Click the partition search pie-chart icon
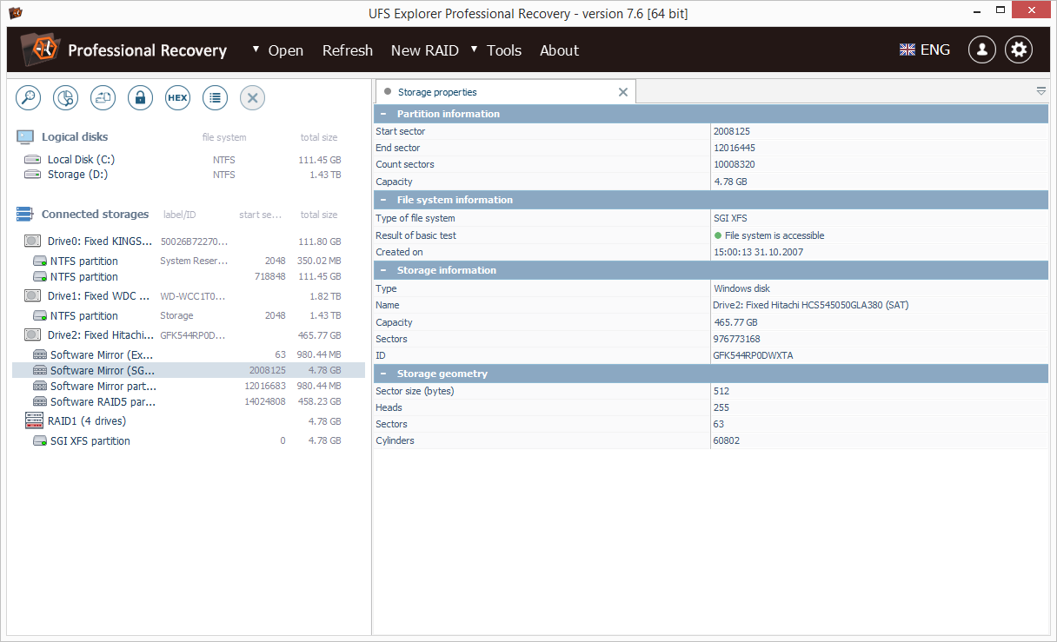This screenshot has height=642, width=1057. [66, 98]
